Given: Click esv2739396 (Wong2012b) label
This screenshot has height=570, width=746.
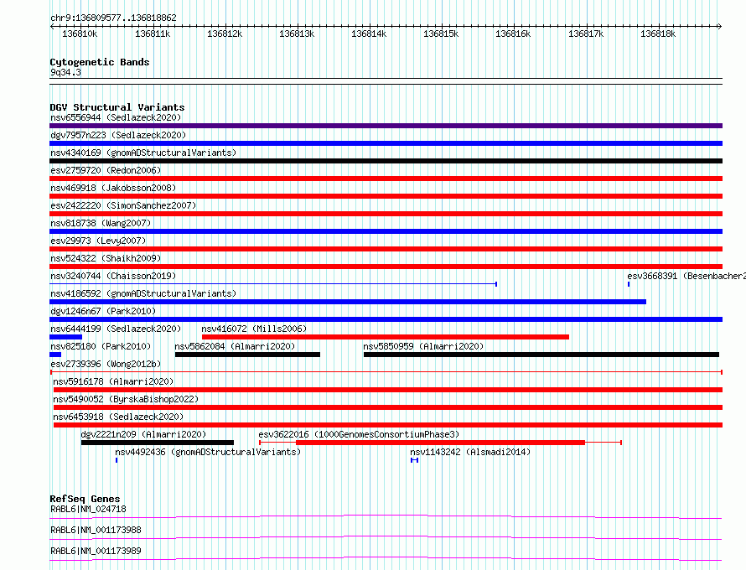Looking at the screenshot, I should coord(106,364).
